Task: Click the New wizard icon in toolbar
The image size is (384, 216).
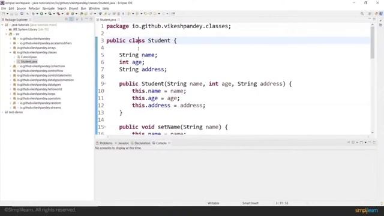Action: [4, 14]
